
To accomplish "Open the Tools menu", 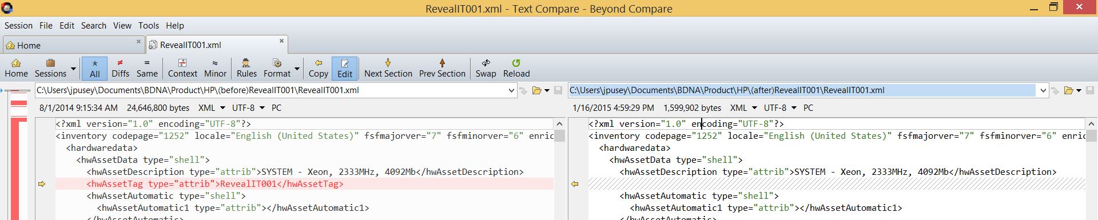I will [x=149, y=25].
